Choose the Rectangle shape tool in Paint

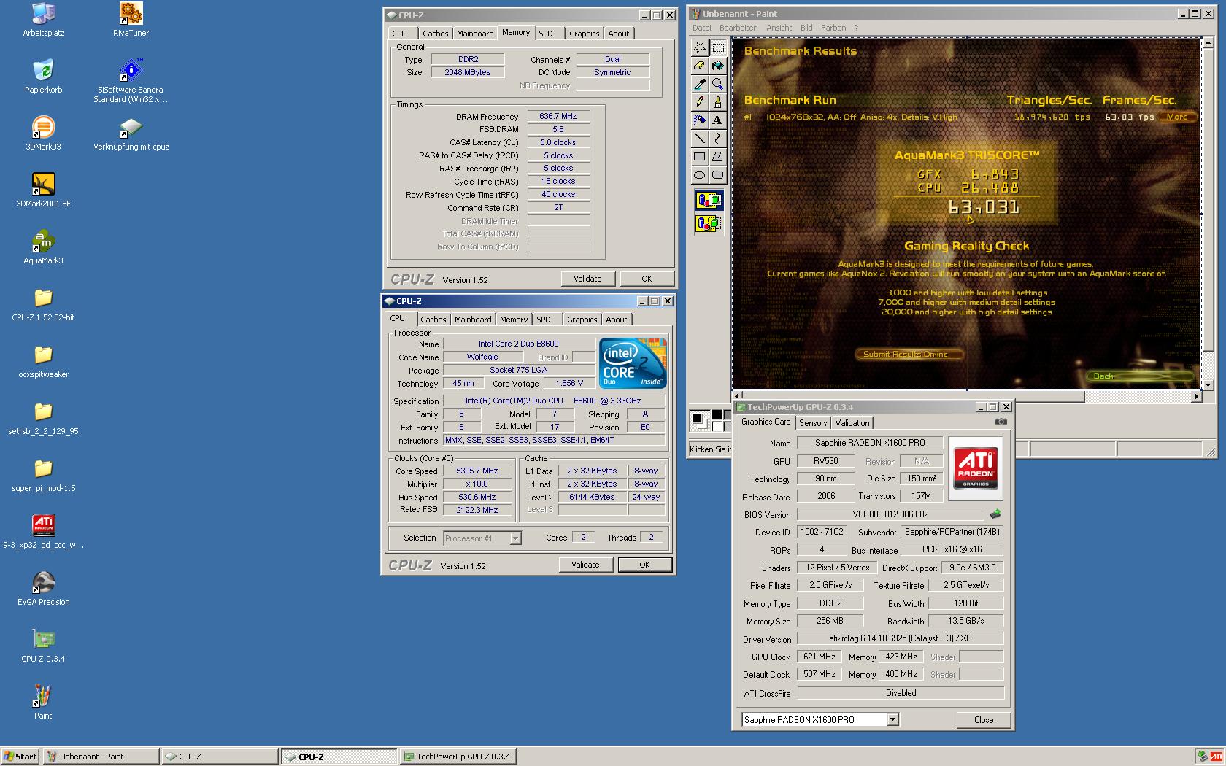tap(699, 157)
